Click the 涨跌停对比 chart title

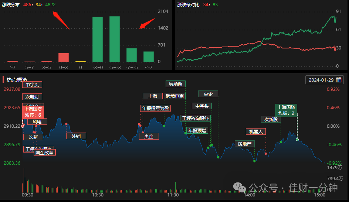point(188,5)
